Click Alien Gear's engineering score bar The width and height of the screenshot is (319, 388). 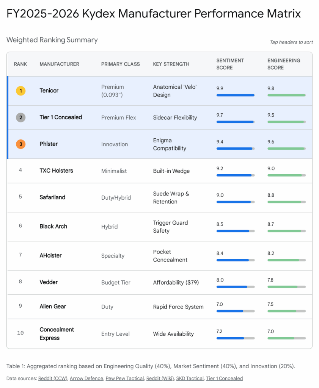pyautogui.click(x=286, y=311)
